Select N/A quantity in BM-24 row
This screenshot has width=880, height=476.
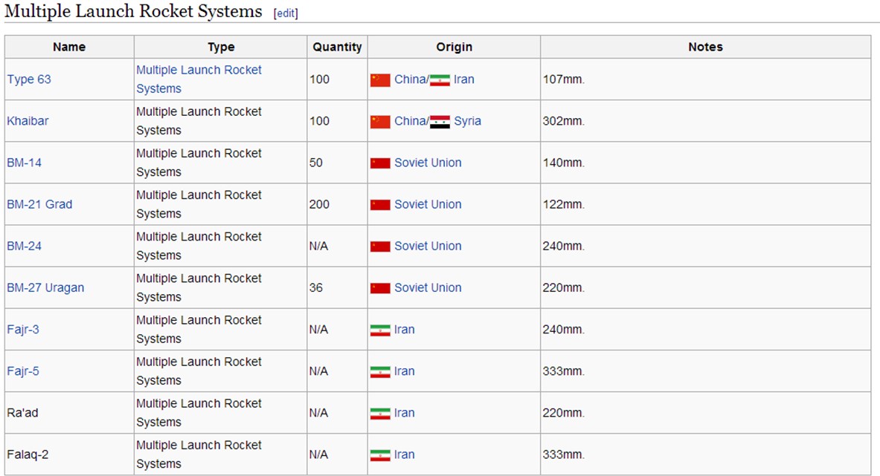click(318, 246)
